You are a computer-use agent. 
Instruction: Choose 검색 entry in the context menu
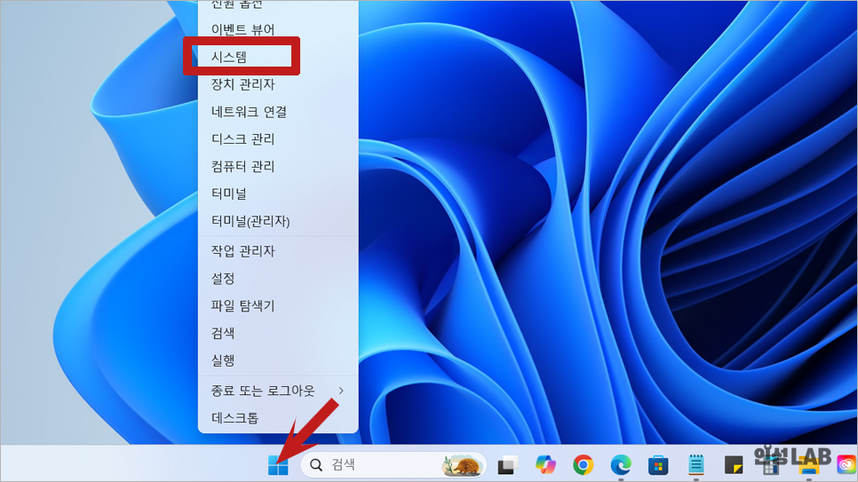pyautogui.click(x=278, y=333)
